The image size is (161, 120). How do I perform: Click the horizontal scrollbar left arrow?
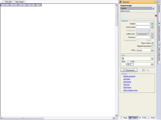(x=1, y=118)
